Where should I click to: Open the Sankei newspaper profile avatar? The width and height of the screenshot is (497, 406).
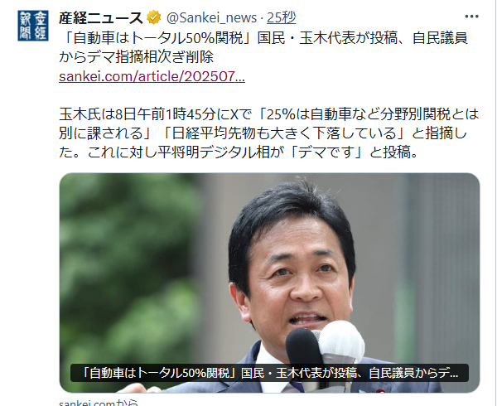click(x=33, y=26)
